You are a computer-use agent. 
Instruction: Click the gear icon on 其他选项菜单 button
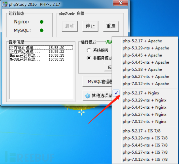(x=88, y=96)
